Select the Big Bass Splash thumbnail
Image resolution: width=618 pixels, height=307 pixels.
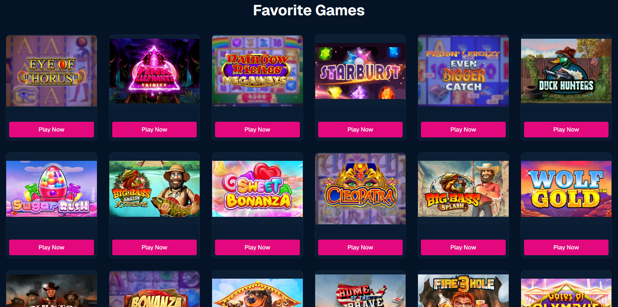coord(463,189)
